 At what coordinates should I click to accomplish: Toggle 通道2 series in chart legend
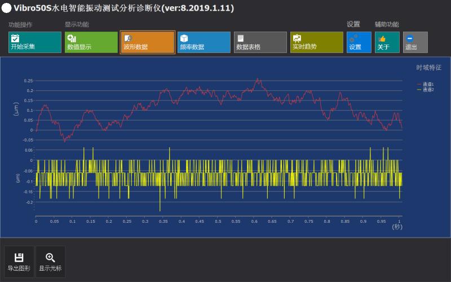(x=427, y=90)
